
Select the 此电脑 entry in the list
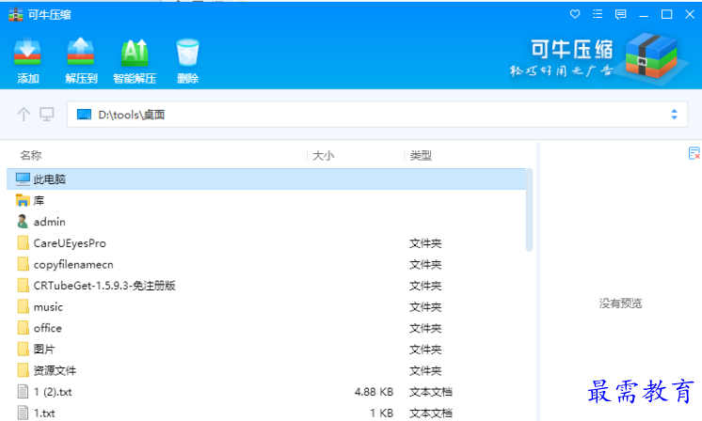[50, 179]
